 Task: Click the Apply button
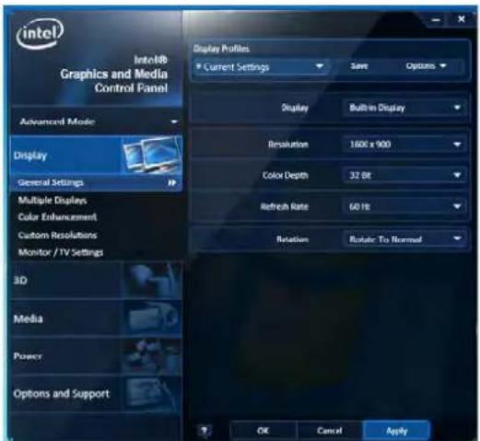[396, 431]
